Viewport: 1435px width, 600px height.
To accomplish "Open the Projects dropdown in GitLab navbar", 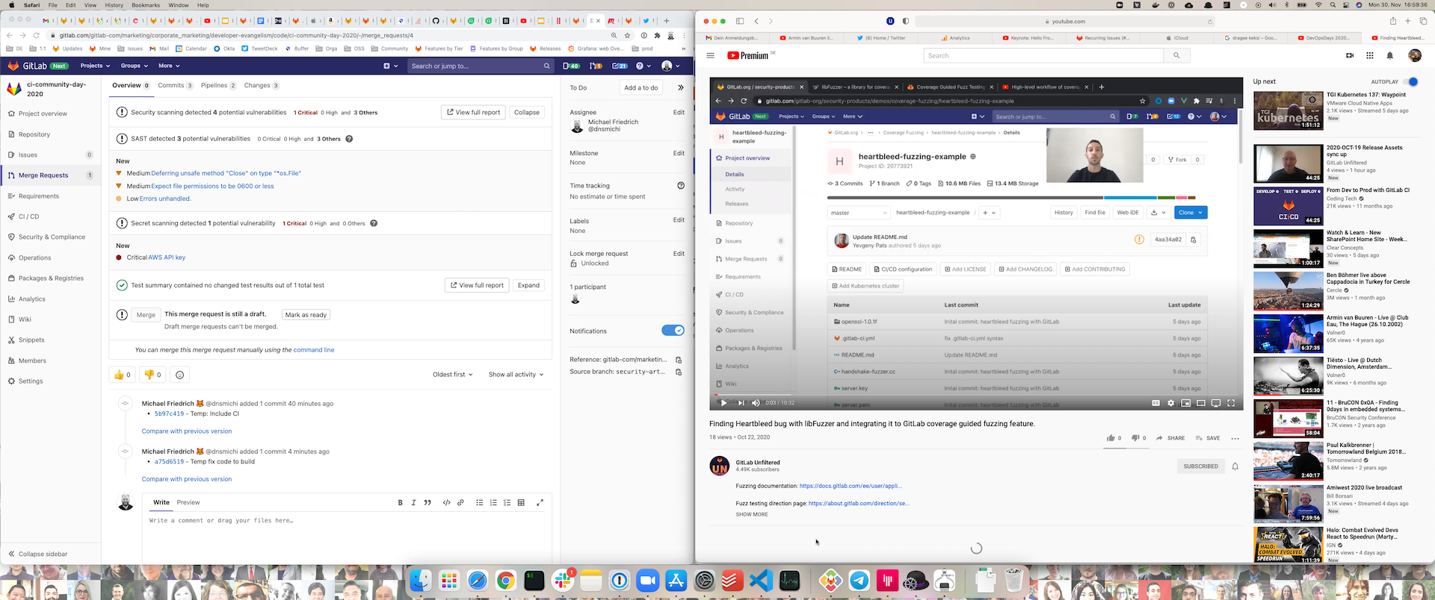I will (x=95, y=66).
